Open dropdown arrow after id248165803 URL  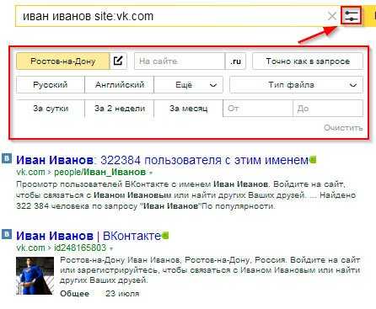pyautogui.click(x=111, y=248)
